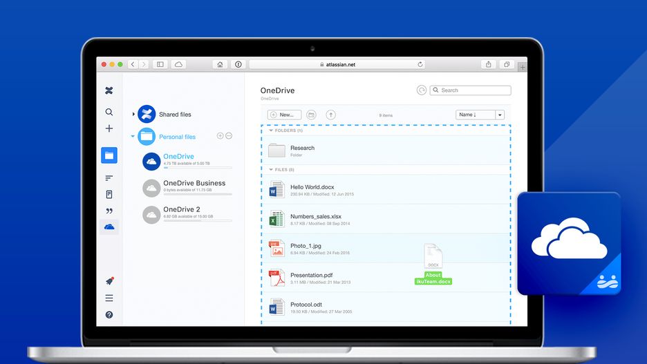647x364 pixels.
Task: Click the Safari iCloud tabs cloud button
Action: (178, 64)
